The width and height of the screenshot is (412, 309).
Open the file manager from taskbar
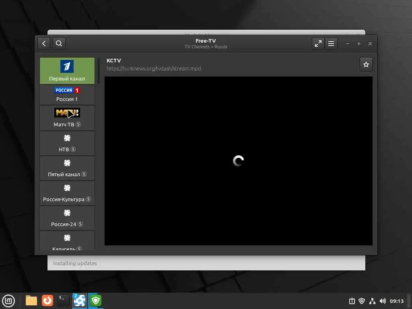tap(31, 301)
